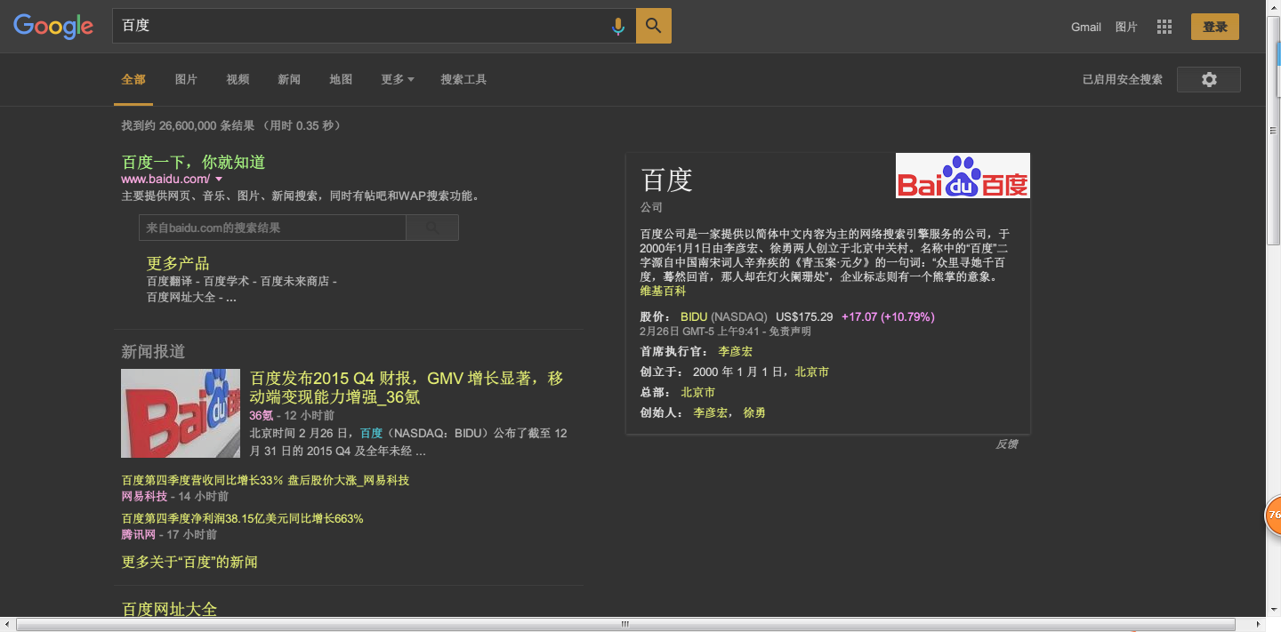Open the 免责声明 disclaimer link
Image resolution: width=1281 pixels, height=632 pixels.
pos(790,331)
